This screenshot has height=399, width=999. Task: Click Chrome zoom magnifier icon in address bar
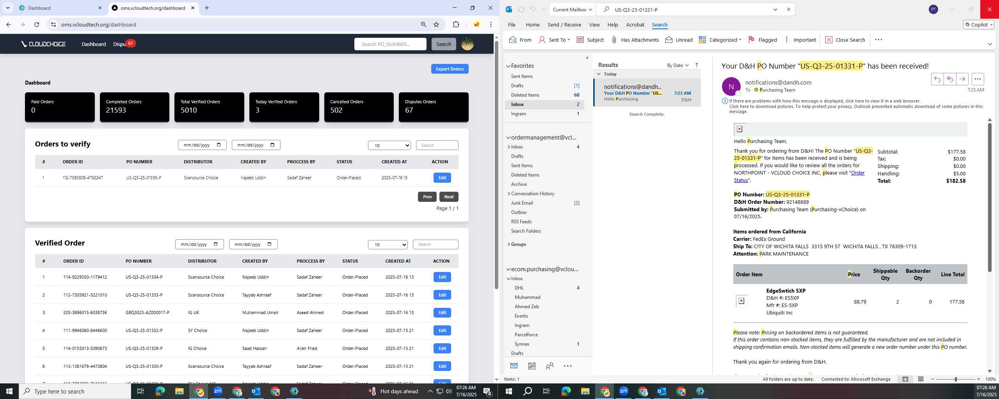[423, 25]
